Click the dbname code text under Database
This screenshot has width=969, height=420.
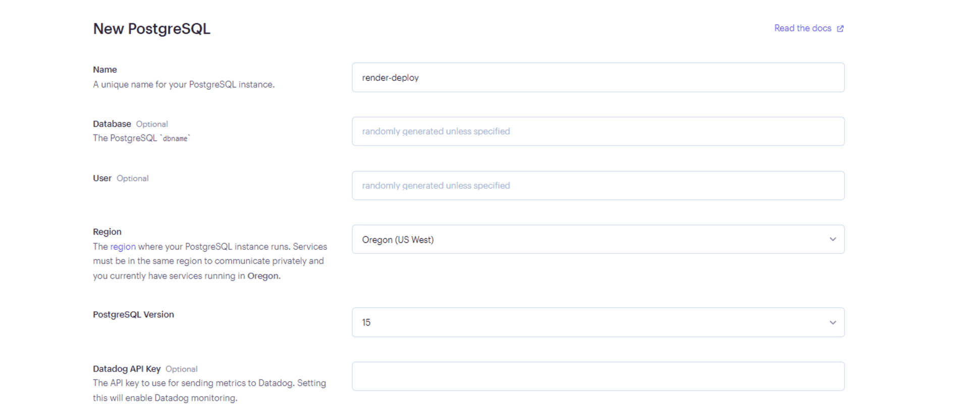coord(175,138)
